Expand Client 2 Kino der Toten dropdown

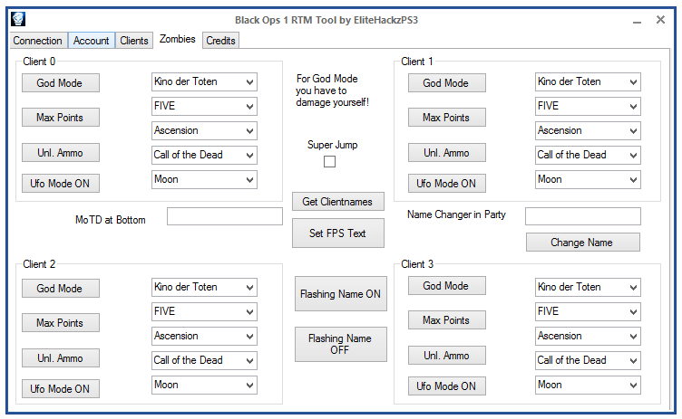point(204,287)
